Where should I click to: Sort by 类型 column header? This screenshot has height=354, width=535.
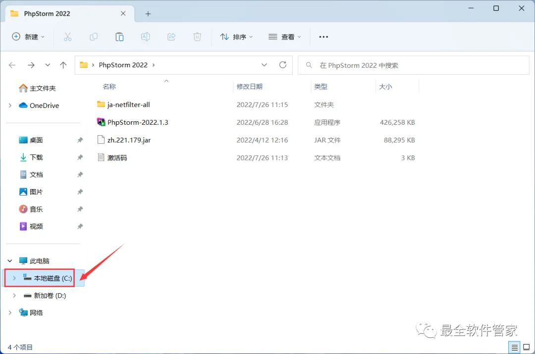(321, 87)
